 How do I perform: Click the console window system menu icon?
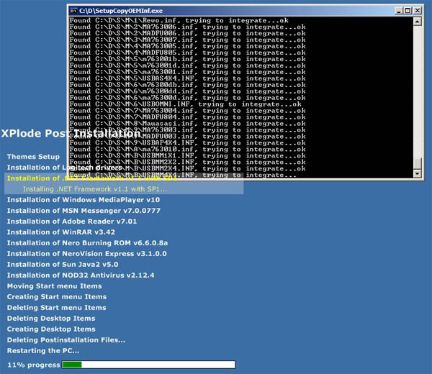click(73, 11)
